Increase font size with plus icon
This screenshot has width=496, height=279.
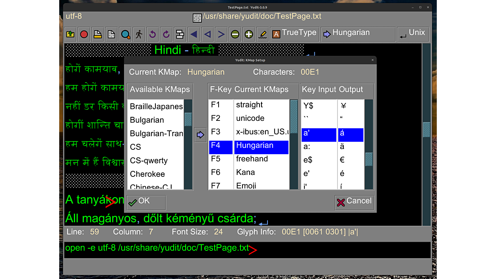pyautogui.click(x=249, y=35)
